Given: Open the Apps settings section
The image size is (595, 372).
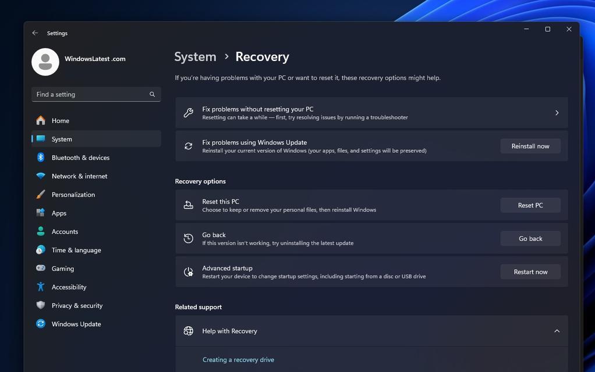Looking at the screenshot, I should click(x=97, y=213).
